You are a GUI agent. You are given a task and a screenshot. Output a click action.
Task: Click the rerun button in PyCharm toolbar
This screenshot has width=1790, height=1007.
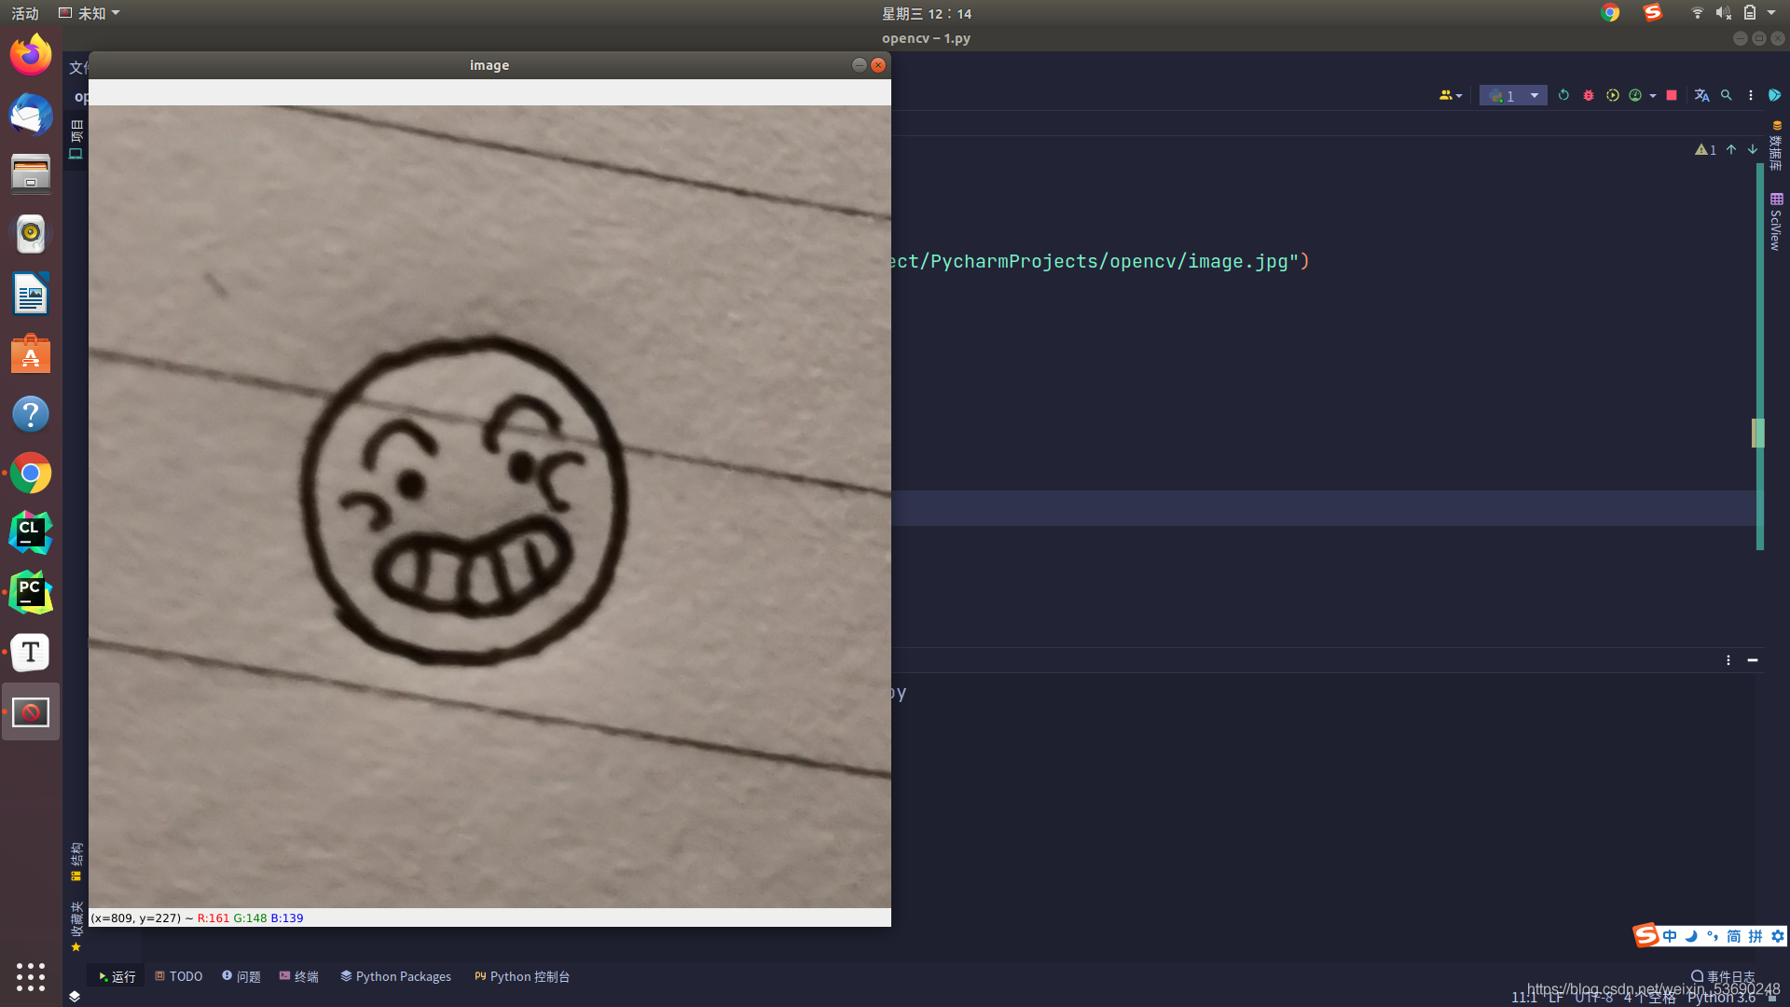click(1563, 95)
